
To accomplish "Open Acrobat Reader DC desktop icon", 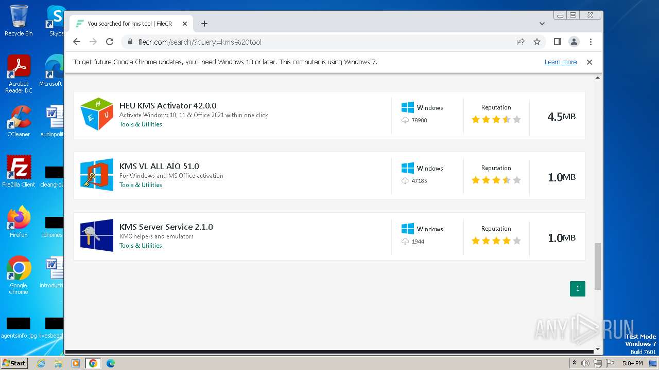I will click(19, 75).
